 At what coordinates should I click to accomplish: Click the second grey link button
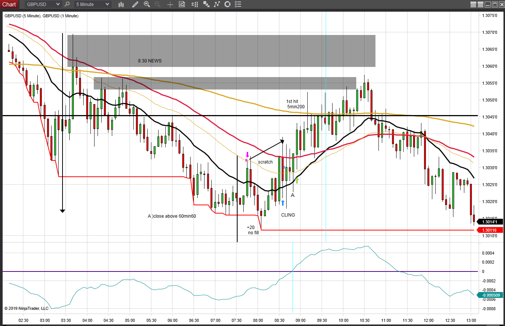(x=480, y=5)
